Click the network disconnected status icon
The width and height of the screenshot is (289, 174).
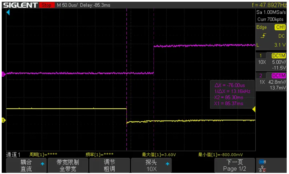pos(262,169)
